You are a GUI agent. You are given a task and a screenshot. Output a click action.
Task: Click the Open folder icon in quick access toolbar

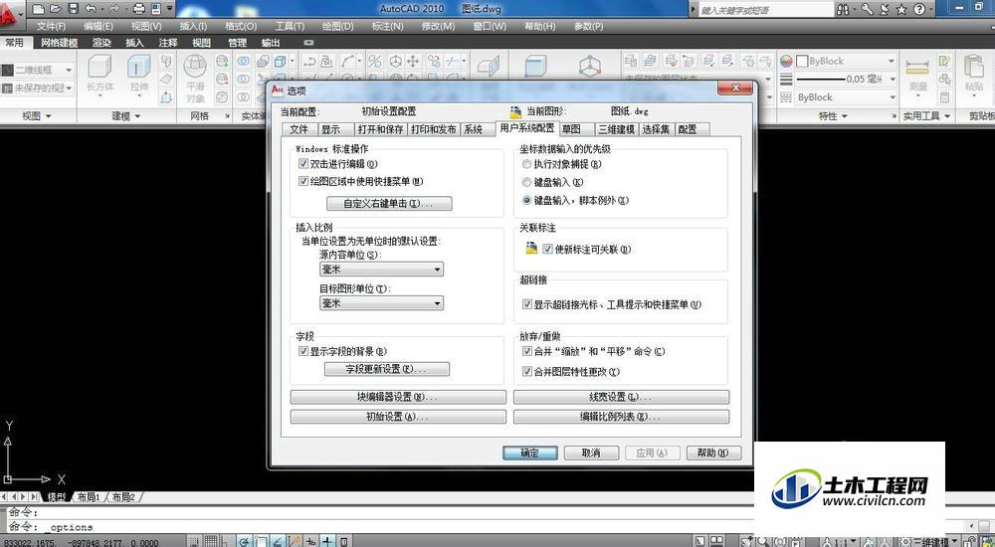(56, 9)
